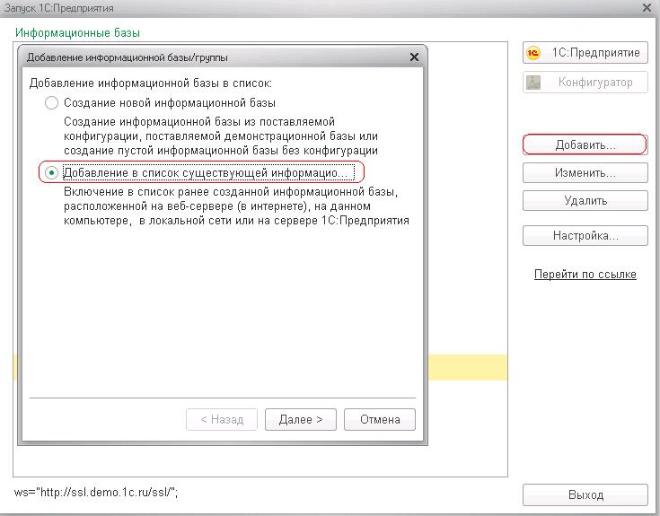This screenshot has width=660, height=516.
Task: Click the 1C logo icon on the 1С:Предприятие button
Action: tap(533, 53)
